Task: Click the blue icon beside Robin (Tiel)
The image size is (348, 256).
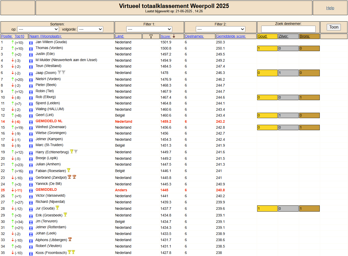Action: pyautogui.click(x=31, y=92)
